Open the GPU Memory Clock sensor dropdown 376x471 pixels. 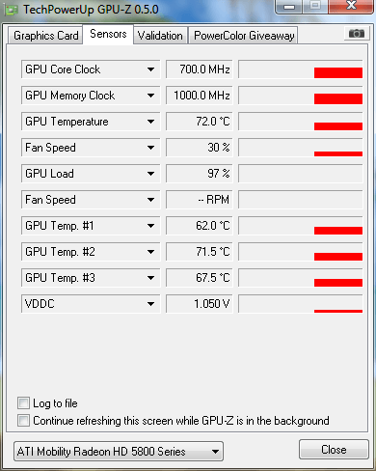pyautogui.click(x=150, y=96)
